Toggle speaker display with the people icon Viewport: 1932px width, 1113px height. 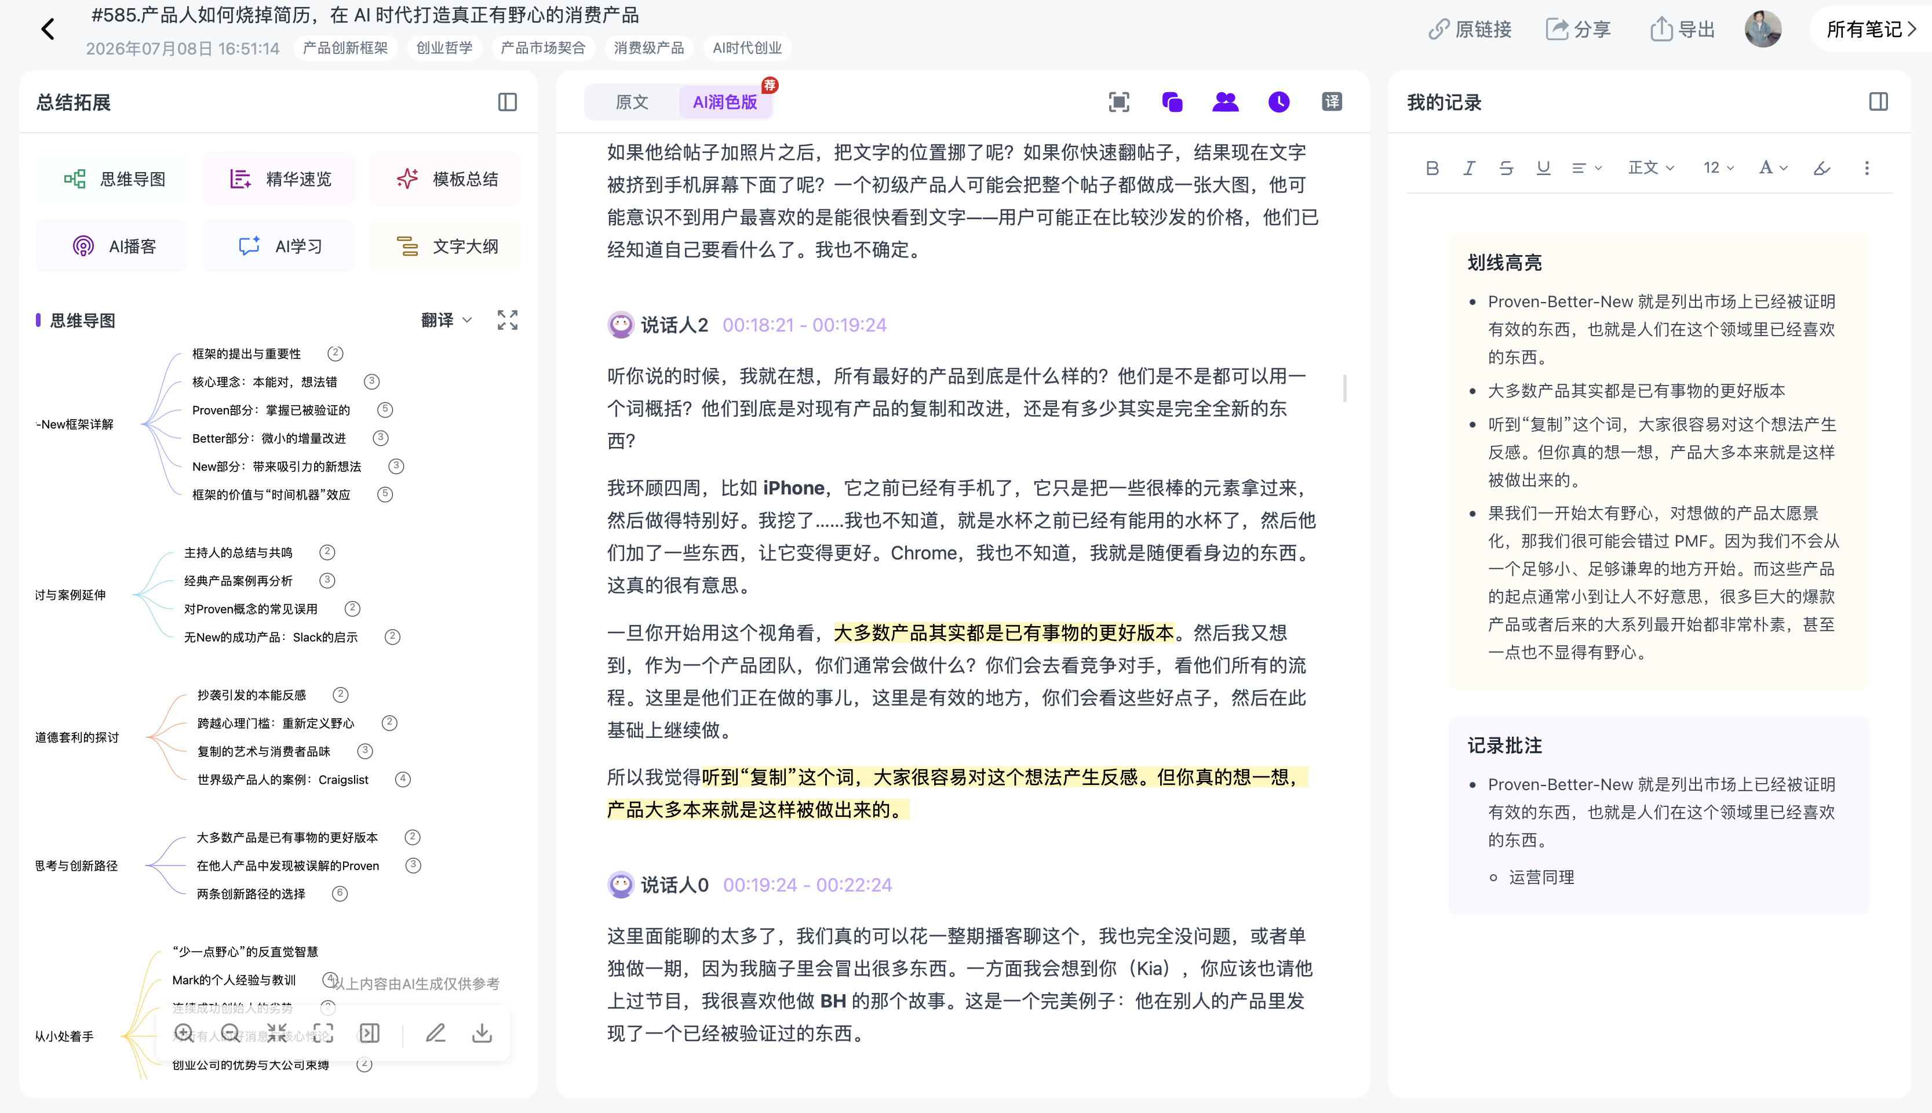pyautogui.click(x=1226, y=103)
